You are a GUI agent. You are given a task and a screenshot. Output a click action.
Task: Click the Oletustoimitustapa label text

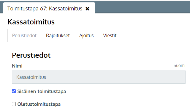39,104
